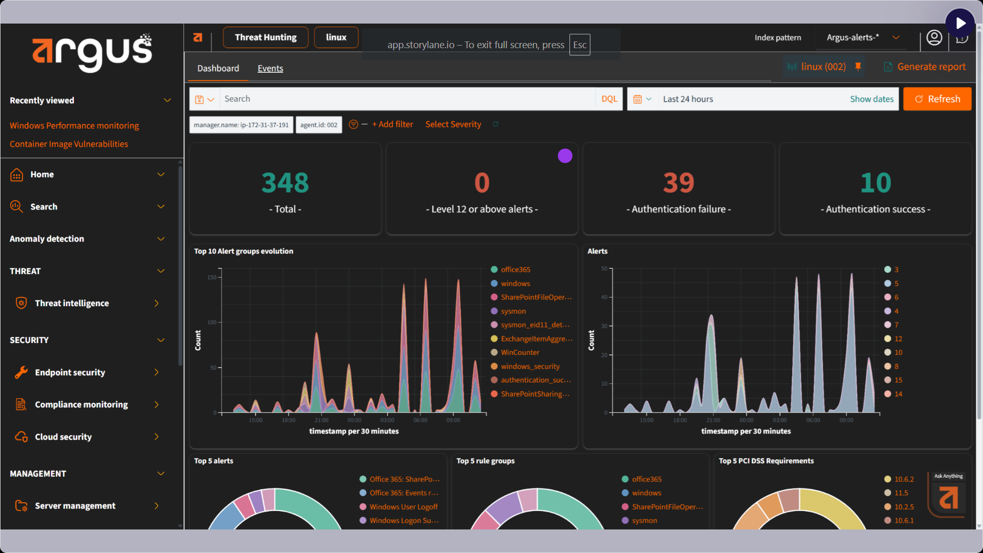Click the Server management folder icon

pyautogui.click(x=21, y=506)
